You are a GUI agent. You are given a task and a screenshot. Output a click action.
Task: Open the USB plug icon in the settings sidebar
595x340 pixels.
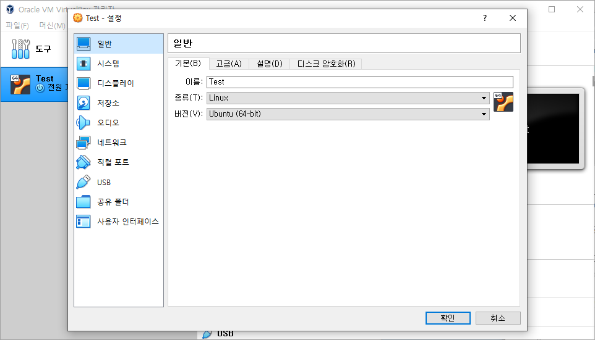[83, 182]
